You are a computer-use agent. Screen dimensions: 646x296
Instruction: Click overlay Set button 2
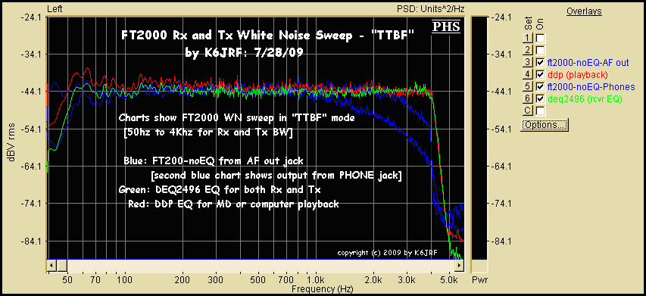click(528, 51)
